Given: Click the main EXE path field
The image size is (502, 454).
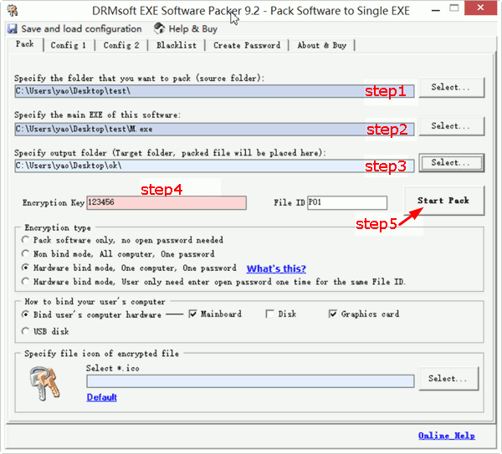Looking at the screenshot, I should coord(214,130).
